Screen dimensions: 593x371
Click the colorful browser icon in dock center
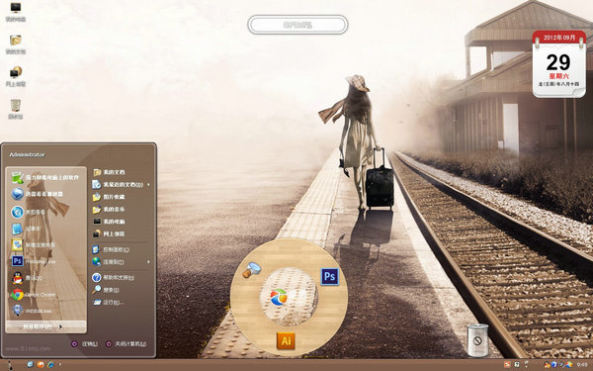point(279,297)
